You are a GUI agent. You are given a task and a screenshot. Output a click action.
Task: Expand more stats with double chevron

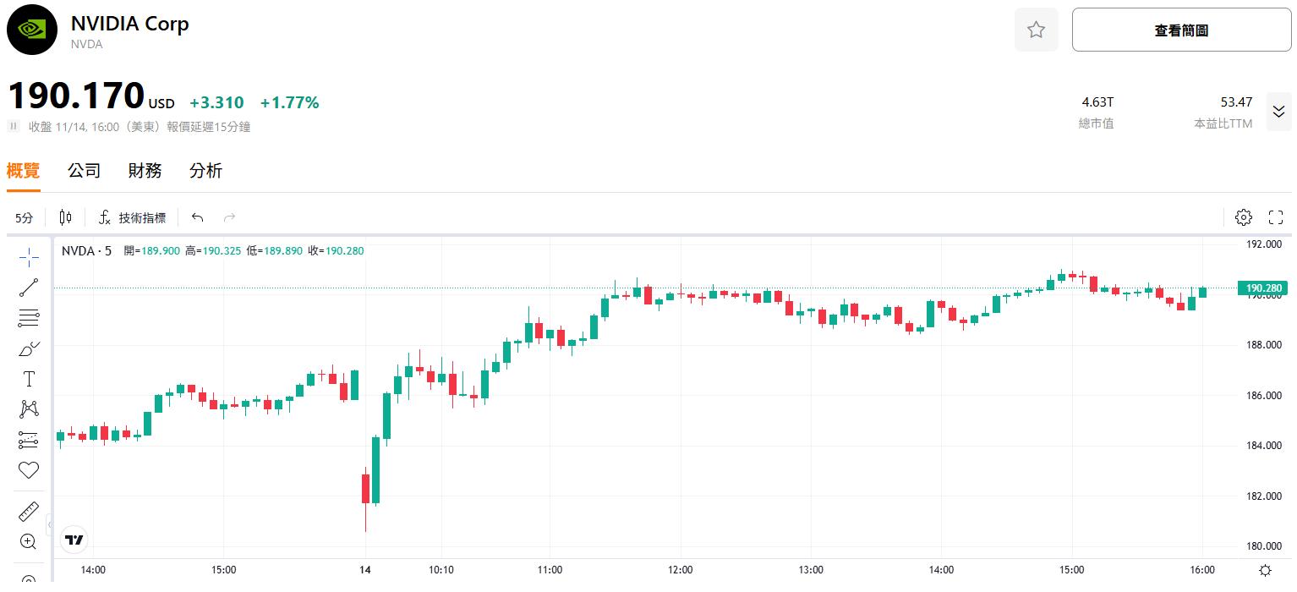coord(1278,112)
